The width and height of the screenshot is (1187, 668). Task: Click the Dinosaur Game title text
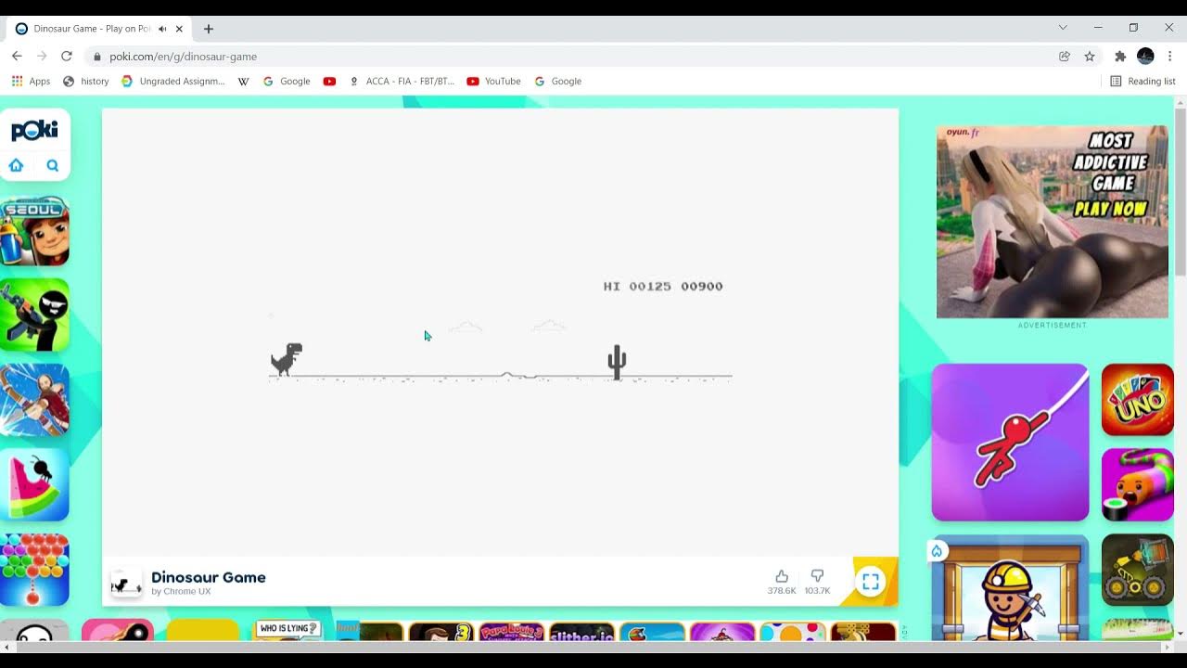pyautogui.click(x=209, y=577)
